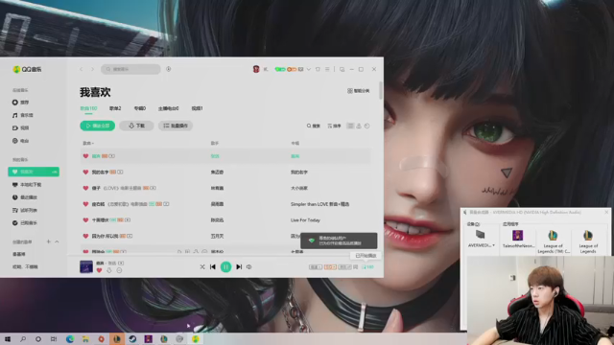Collapse the created playlists section

point(57,241)
